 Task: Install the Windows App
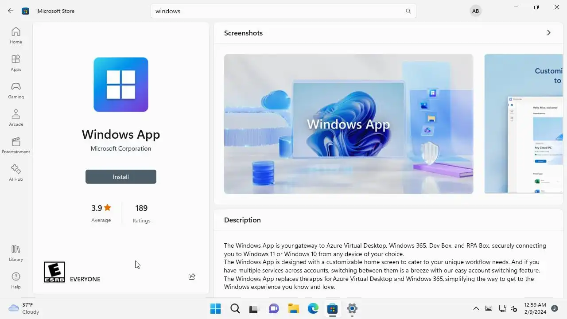tap(121, 177)
